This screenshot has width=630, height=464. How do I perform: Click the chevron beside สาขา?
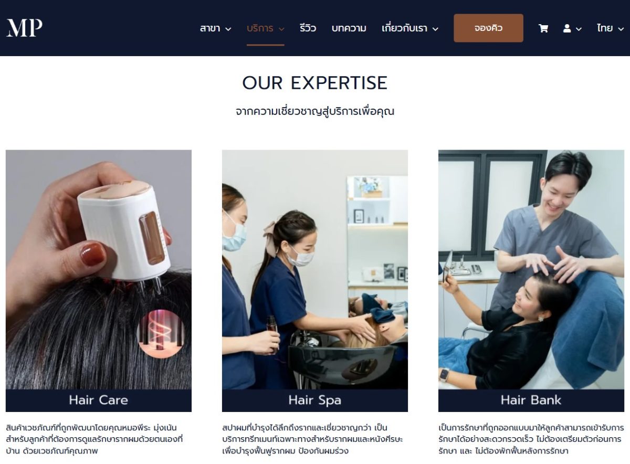click(228, 29)
